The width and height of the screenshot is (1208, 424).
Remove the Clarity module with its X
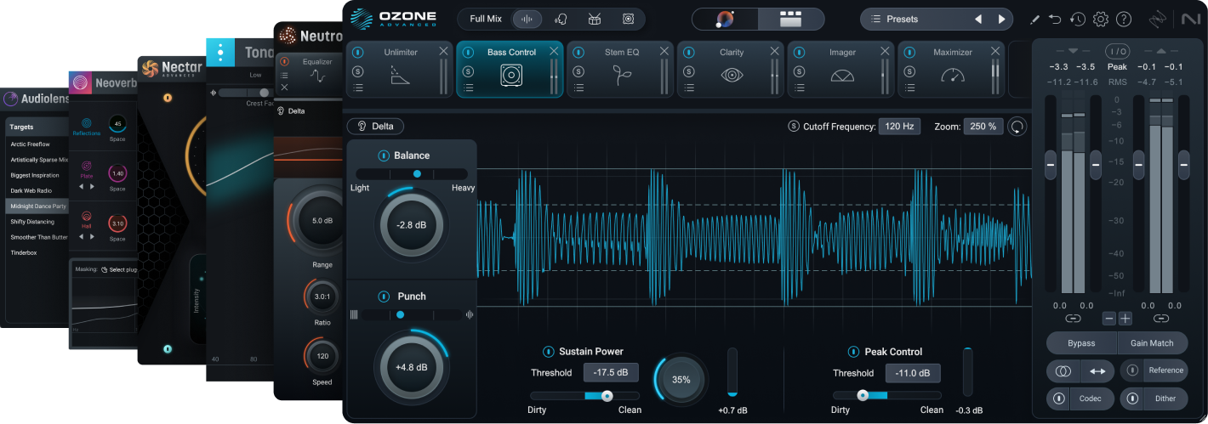[x=774, y=52]
